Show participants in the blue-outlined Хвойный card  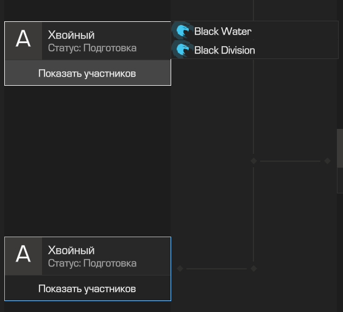point(88,288)
